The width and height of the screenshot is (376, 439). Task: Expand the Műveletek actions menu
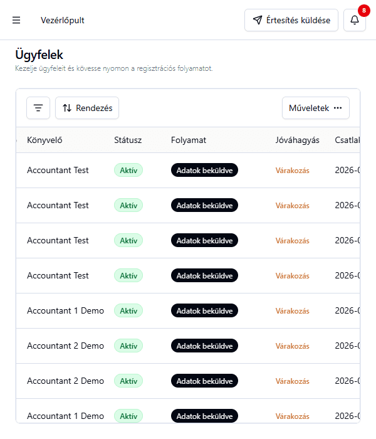(x=315, y=108)
